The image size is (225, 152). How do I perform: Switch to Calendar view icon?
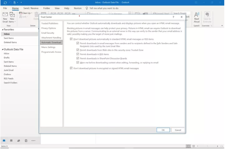(11, 141)
